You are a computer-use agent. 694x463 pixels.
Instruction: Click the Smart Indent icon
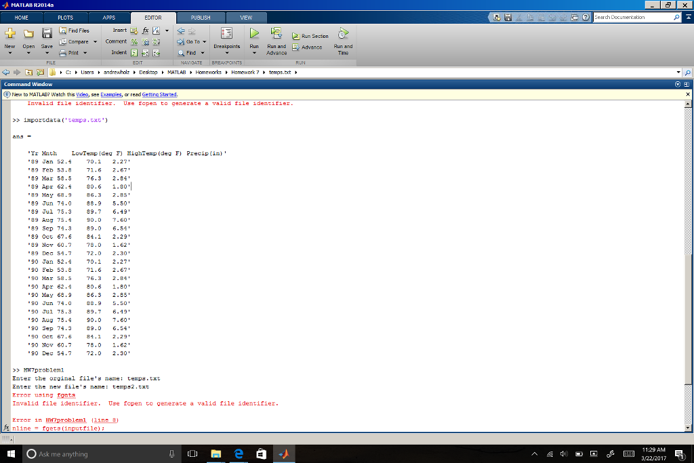point(134,53)
